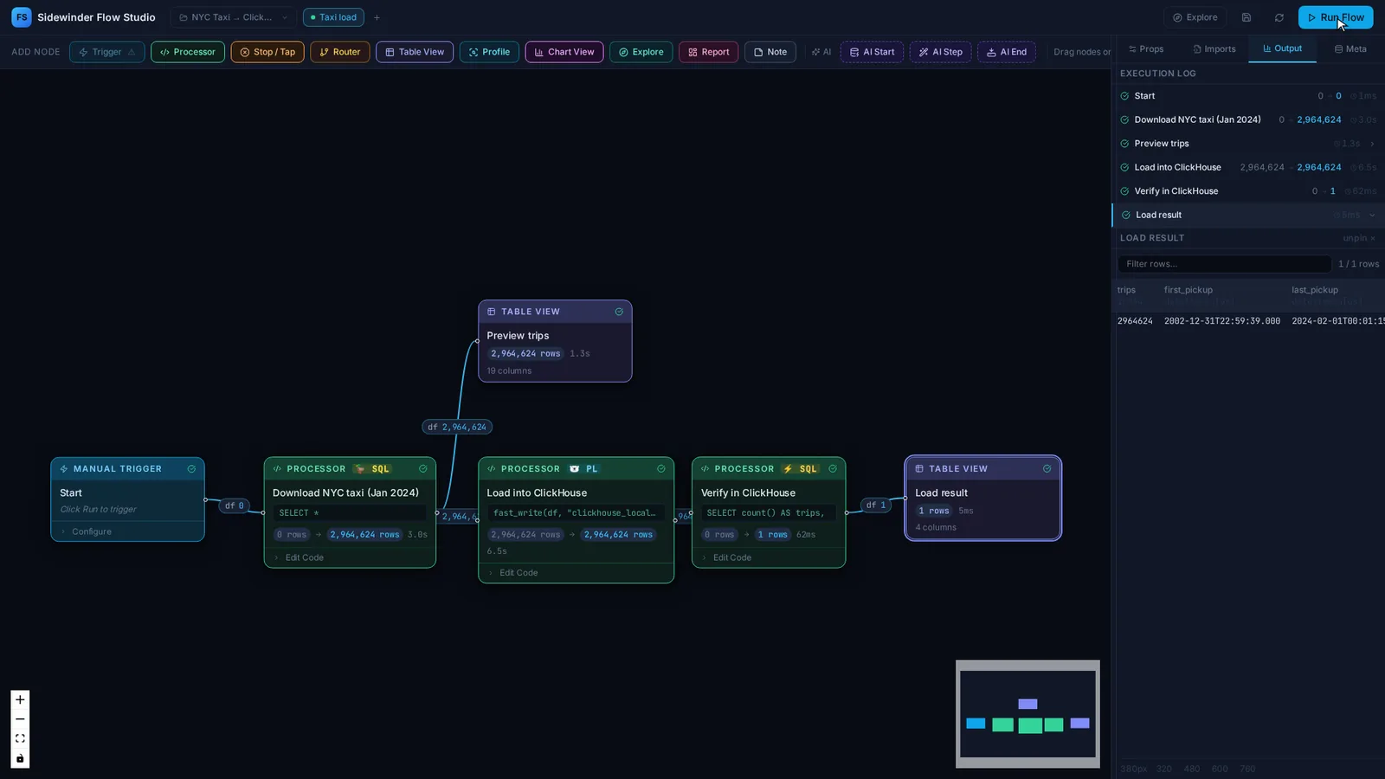The height and width of the screenshot is (779, 1385).
Task: Click the Explore button in the header
Action: (1195, 17)
